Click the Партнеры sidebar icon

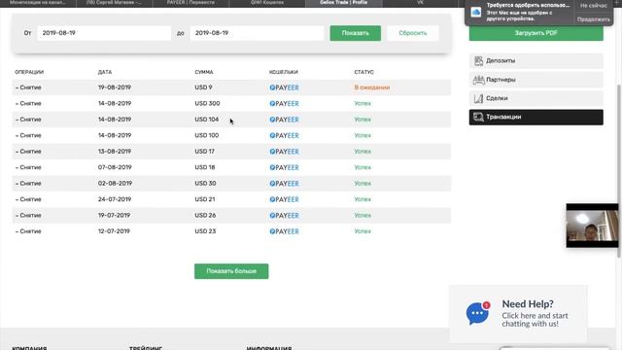(x=478, y=80)
